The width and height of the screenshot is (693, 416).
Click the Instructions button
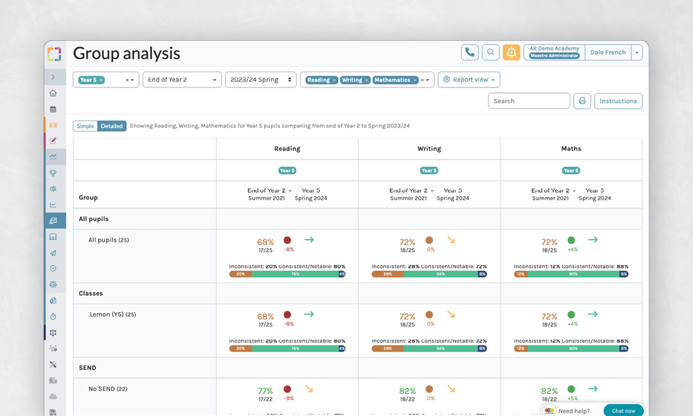coord(618,101)
